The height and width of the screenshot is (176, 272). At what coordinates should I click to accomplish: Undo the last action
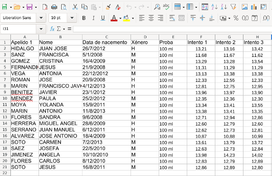tap(129, 7)
